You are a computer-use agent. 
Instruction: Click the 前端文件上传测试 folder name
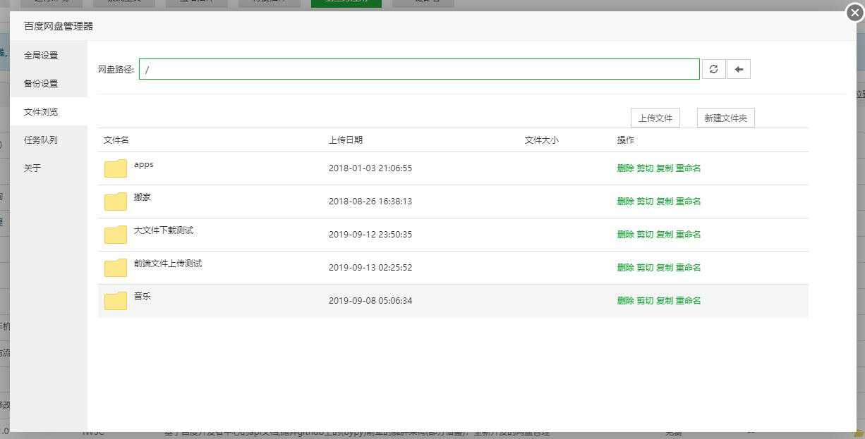(168, 264)
